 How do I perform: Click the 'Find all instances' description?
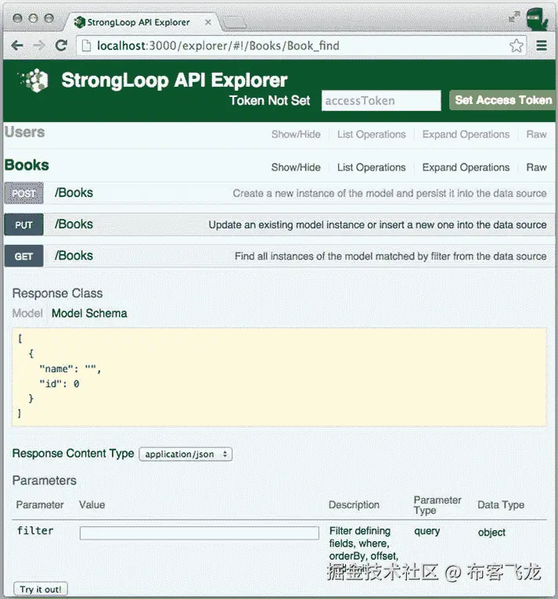pyautogui.click(x=391, y=256)
